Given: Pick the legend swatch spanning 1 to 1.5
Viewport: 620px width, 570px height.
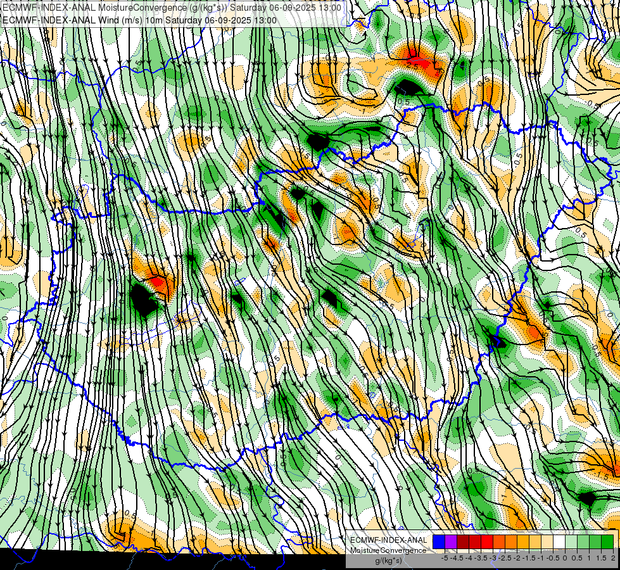Looking at the screenshot, I should (595, 541).
